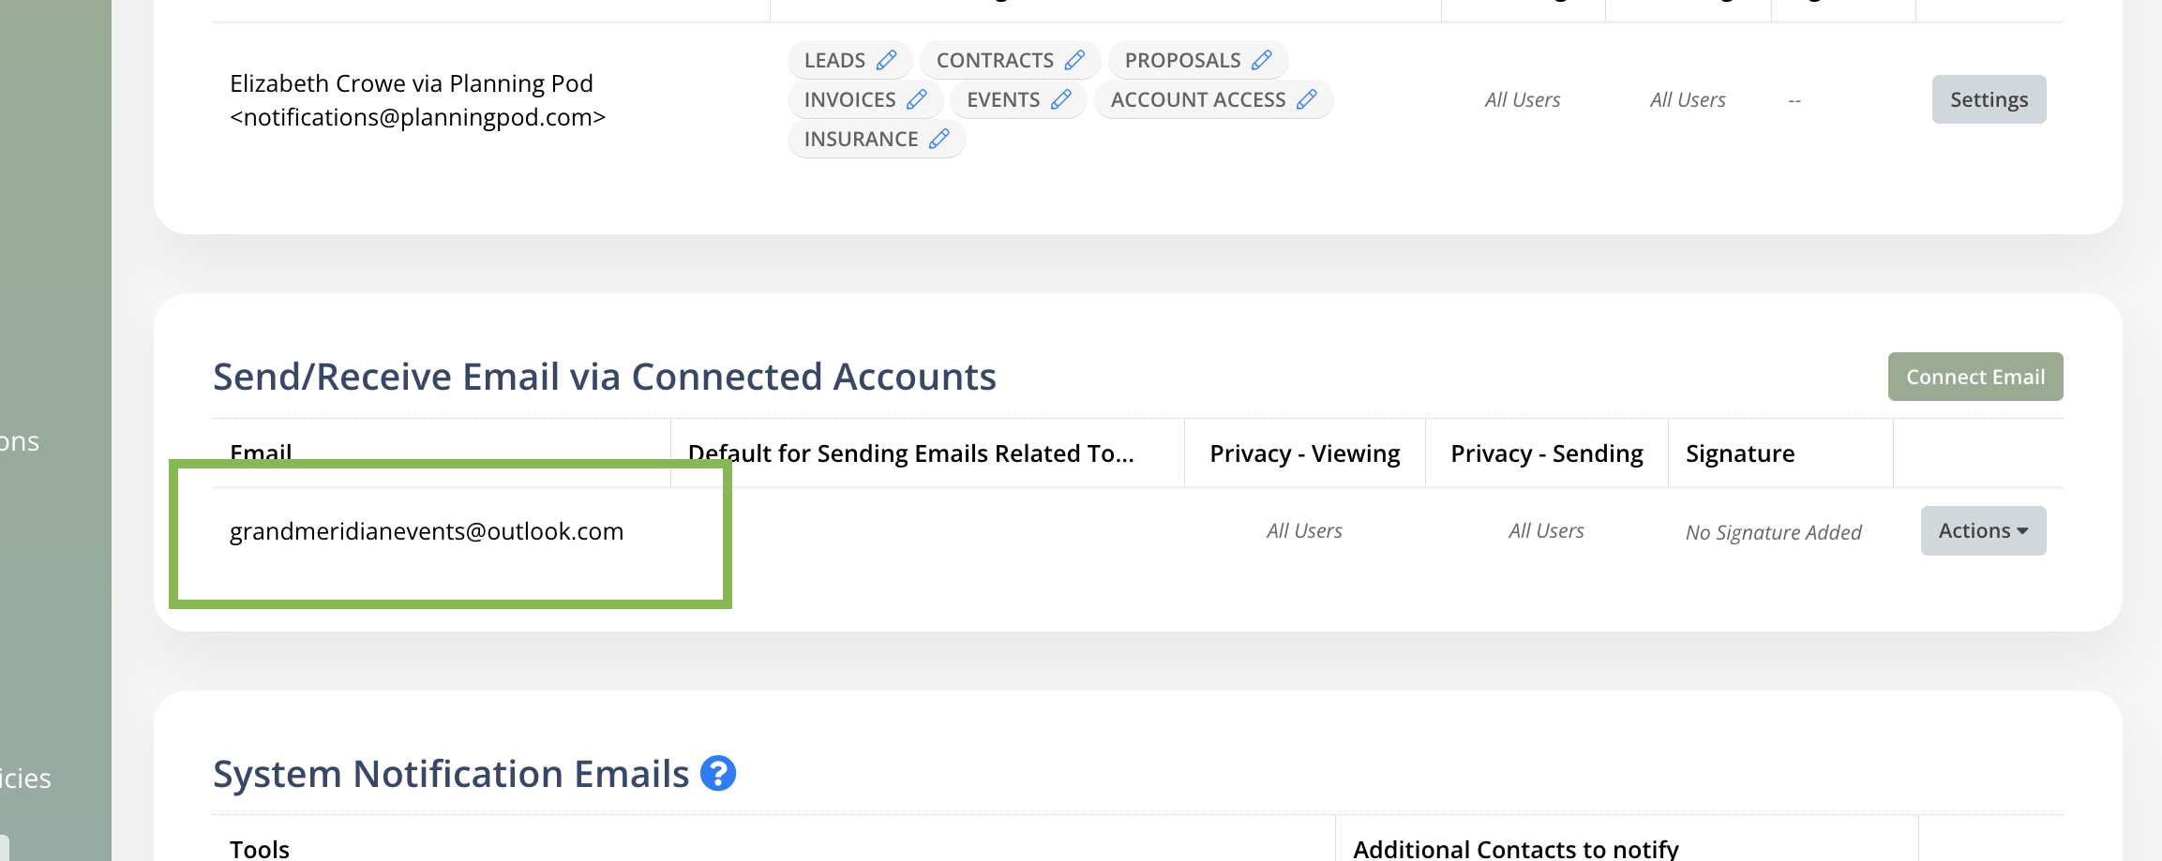This screenshot has width=2162, height=861.
Task: Click the Privacy - Sending column header
Action: [x=1546, y=453]
